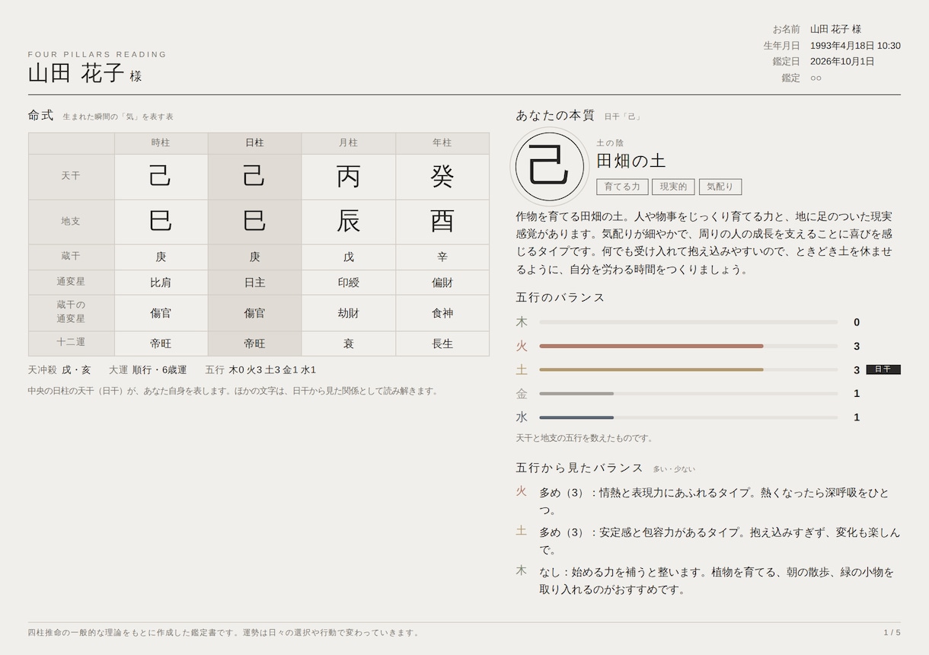Click the FOUR PILLARS READING label
Image resolution: width=929 pixels, height=655 pixels.
(x=97, y=55)
